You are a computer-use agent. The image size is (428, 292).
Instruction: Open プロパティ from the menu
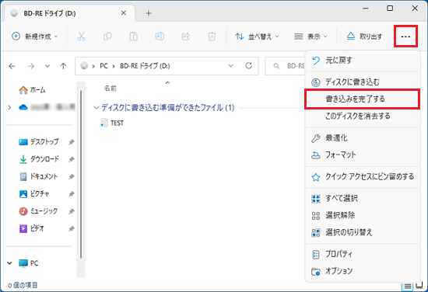tap(362, 254)
